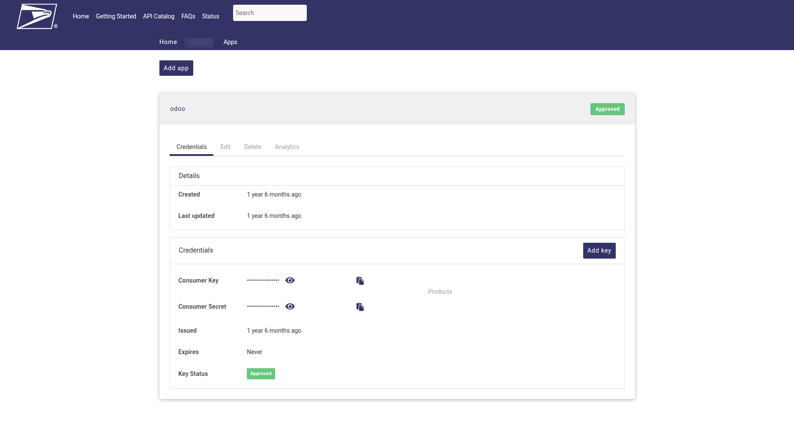The height and width of the screenshot is (423, 794).
Task: Click the Last updated time value
Action: [274, 216]
